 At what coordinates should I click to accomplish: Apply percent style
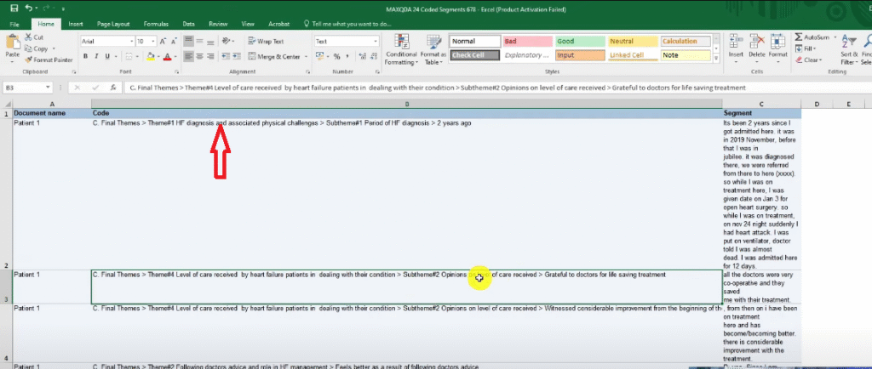coord(336,56)
